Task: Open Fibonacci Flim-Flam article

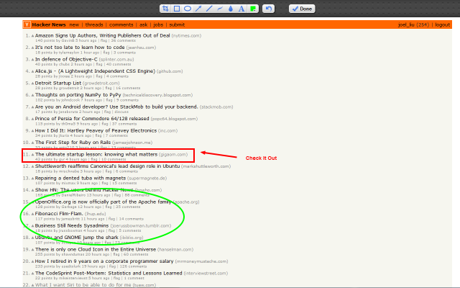Action: point(59,214)
